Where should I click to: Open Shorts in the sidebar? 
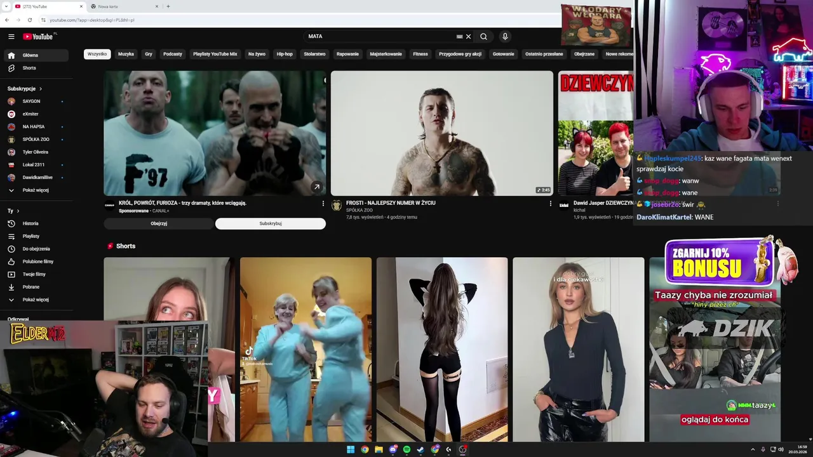point(36,68)
